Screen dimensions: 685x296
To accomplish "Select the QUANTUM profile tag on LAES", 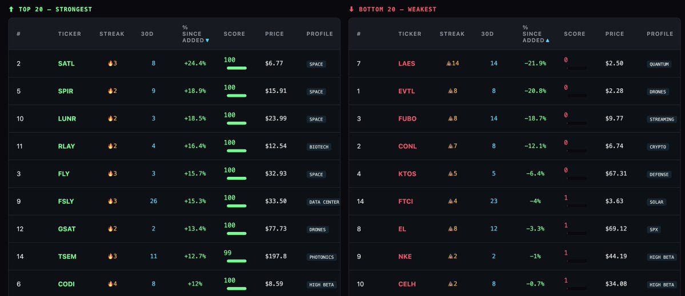I will tap(659, 64).
